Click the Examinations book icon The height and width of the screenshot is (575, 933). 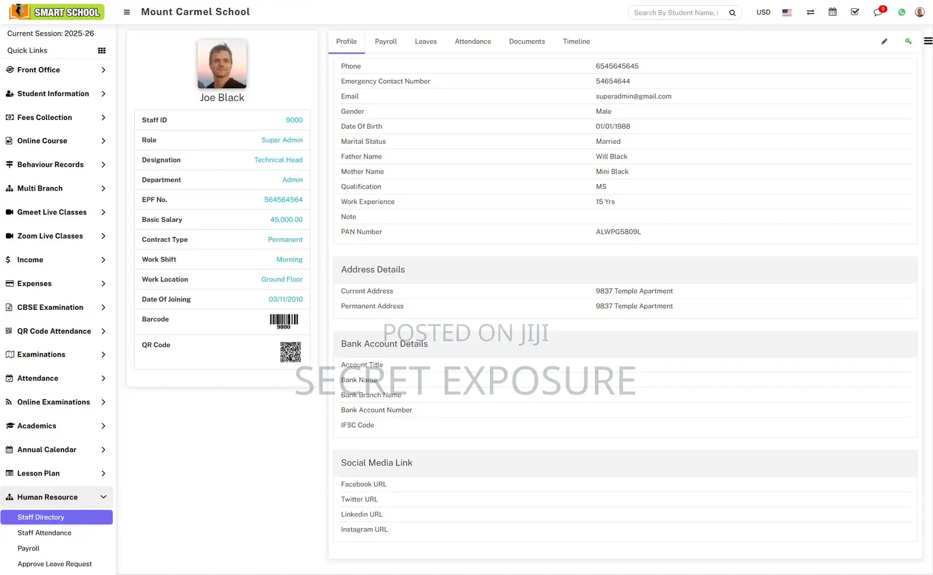(x=9, y=355)
